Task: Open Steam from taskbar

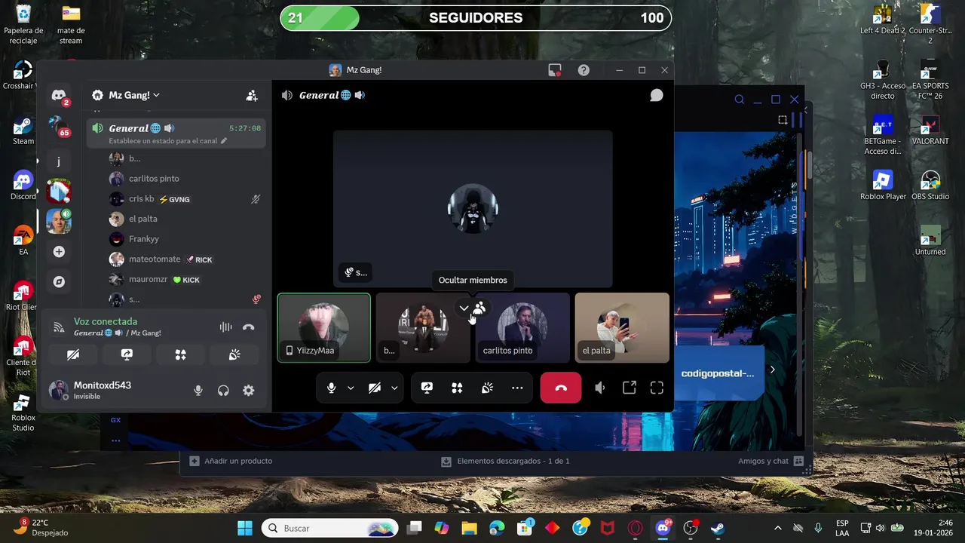Action: (718, 528)
